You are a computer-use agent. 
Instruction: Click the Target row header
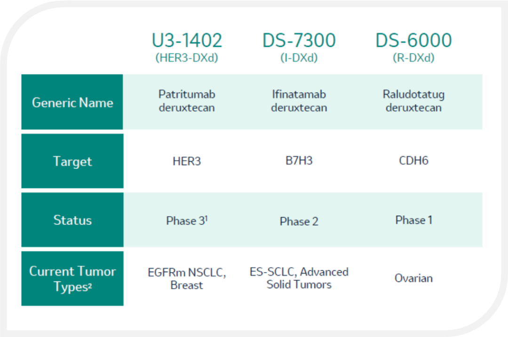point(72,161)
